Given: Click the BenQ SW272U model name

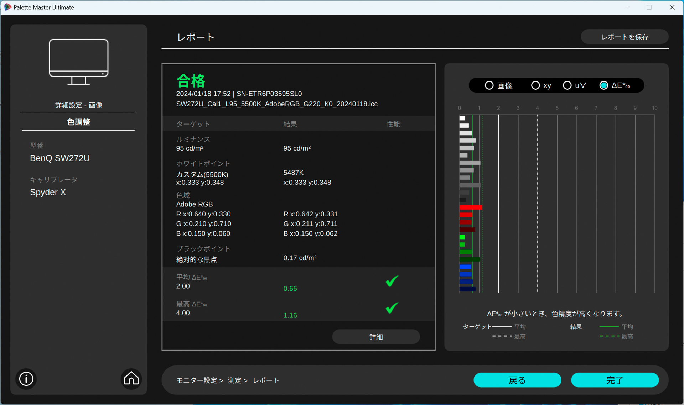Looking at the screenshot, I should 60,158.
